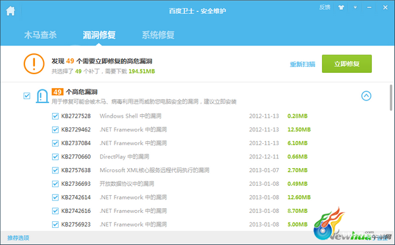The height and width of the screenshot is (245, 395).
Task: Click the 2012-12-11 date entry
Action: point(264,157)
